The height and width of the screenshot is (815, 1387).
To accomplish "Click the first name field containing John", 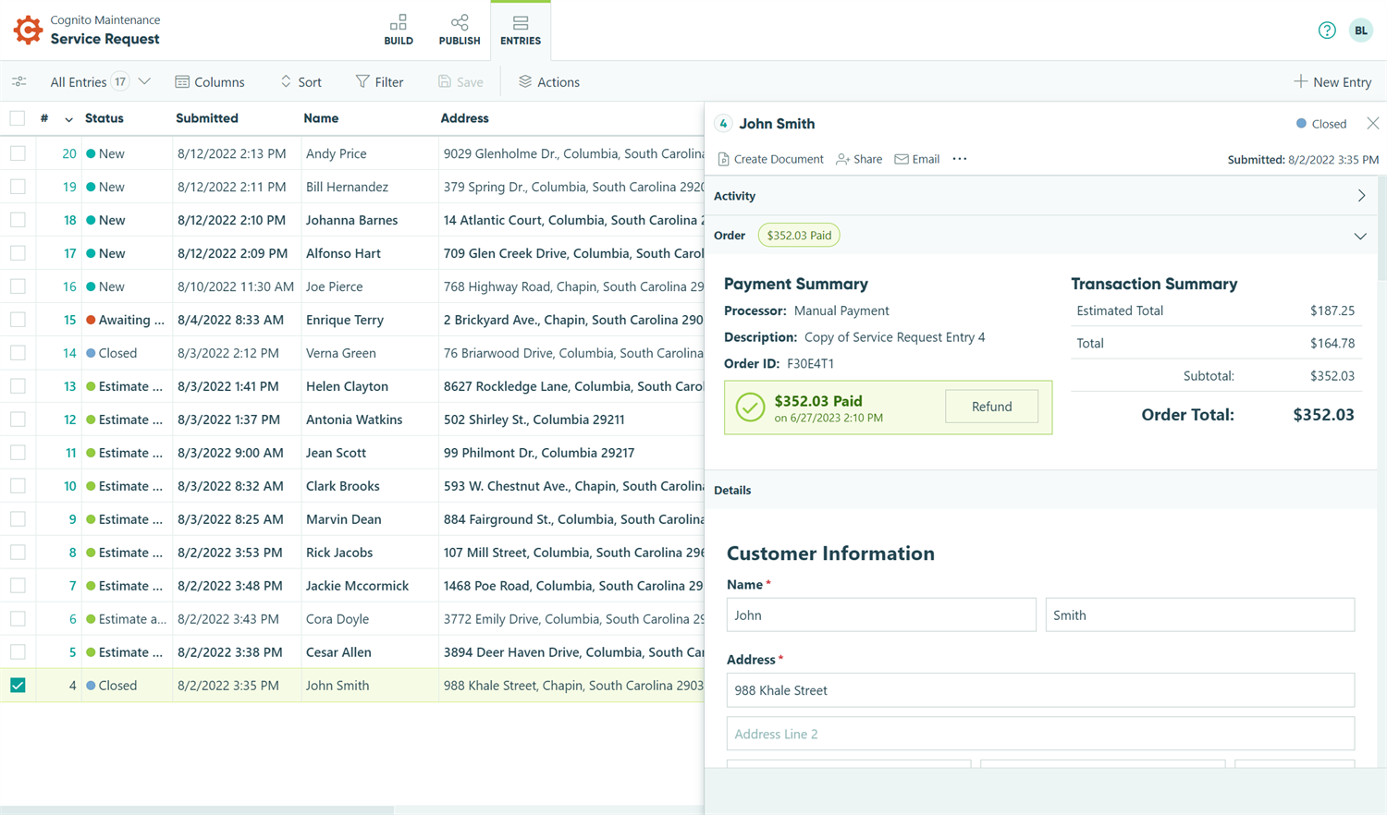I will 881,614.
